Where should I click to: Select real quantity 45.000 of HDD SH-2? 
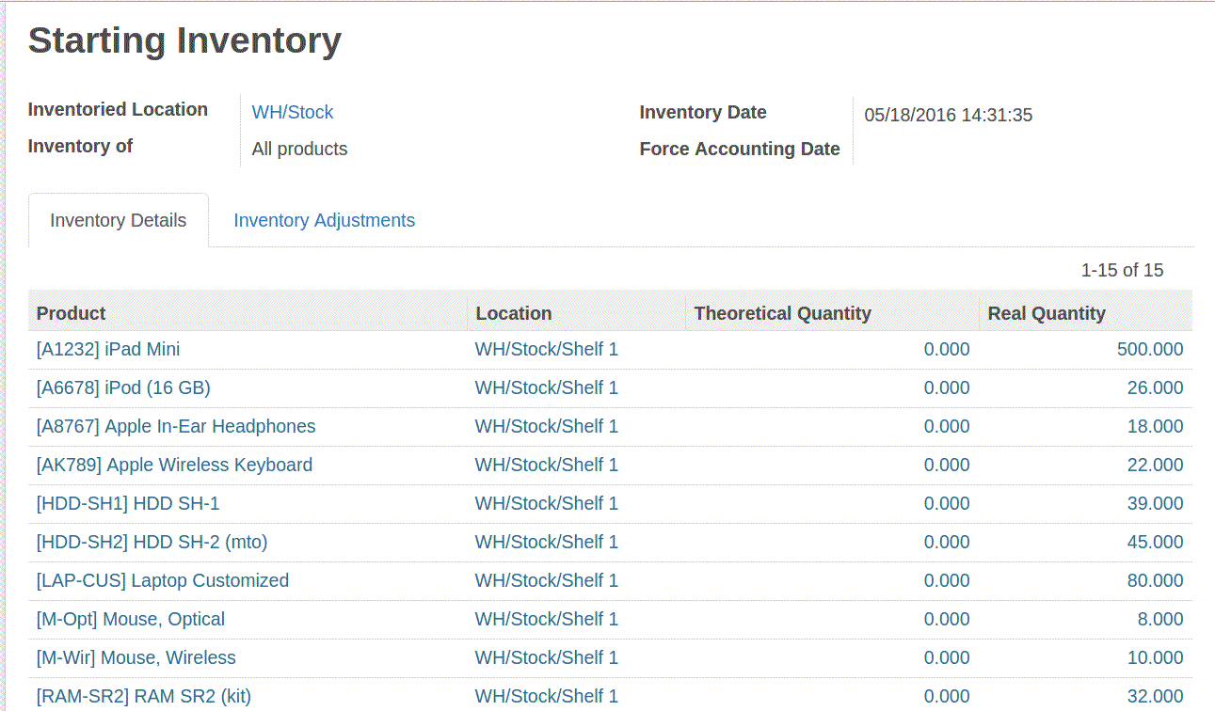pos(1155,543)
